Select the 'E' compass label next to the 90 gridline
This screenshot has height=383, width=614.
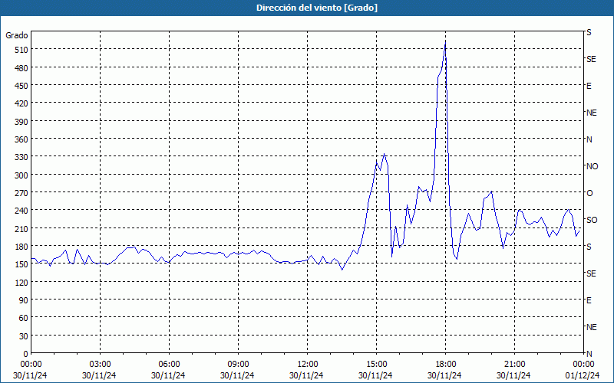(x=589, y=300)
